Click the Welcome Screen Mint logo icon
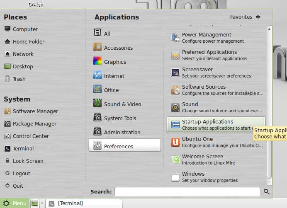 [175, 160]
